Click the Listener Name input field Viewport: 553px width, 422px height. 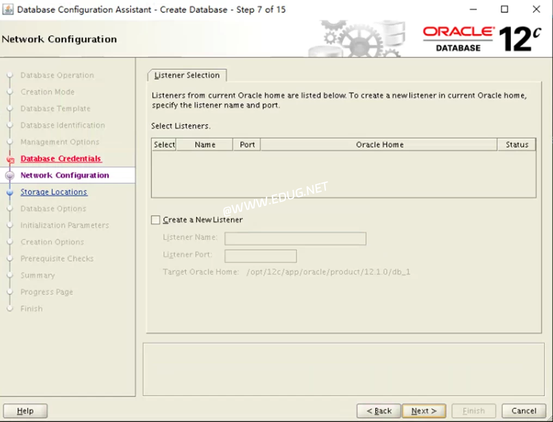pyautogui.click(x=295, y=238)
